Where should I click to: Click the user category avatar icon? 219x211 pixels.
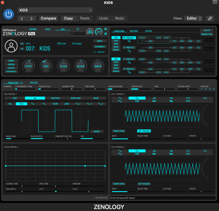(x=11, y=46)
